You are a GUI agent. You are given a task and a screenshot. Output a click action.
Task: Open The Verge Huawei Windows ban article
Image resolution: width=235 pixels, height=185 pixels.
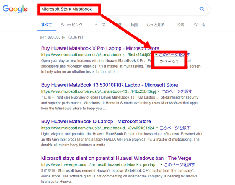pos(116,158)
